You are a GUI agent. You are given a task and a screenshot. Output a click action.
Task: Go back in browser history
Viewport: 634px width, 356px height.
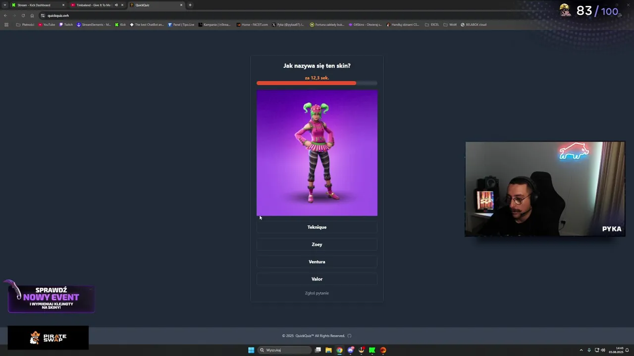point(5,15)
